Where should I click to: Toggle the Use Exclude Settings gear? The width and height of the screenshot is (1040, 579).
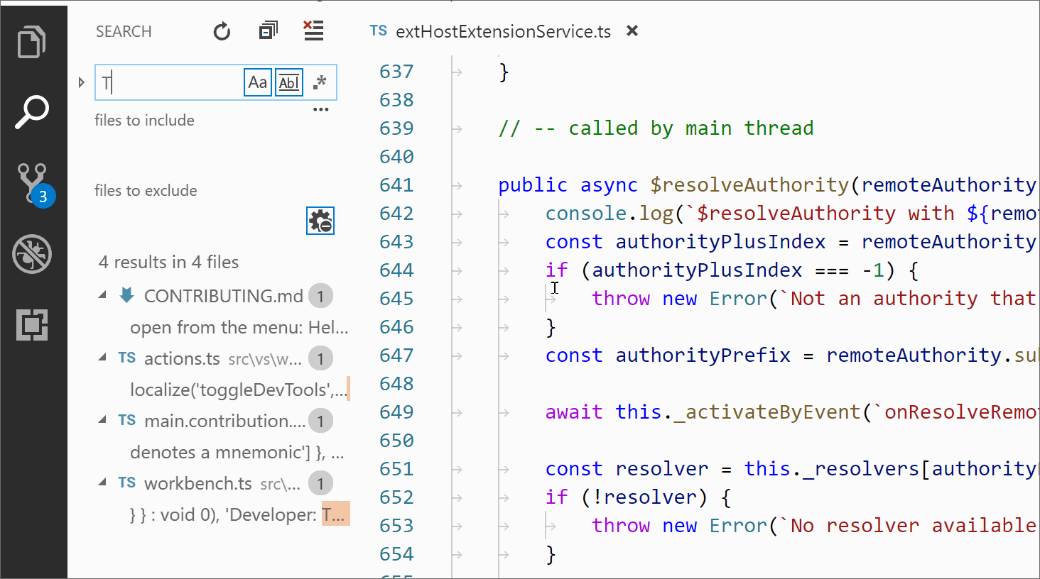pos(320,221)
